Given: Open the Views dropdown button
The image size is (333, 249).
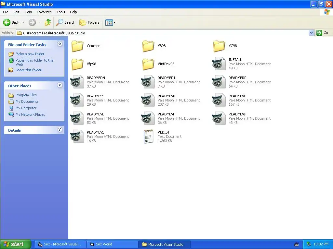Looking at the screenshot, I should coord(111,22).
